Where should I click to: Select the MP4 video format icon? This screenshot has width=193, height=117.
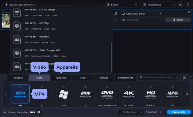pyautogui.click(x=20, y=94)
